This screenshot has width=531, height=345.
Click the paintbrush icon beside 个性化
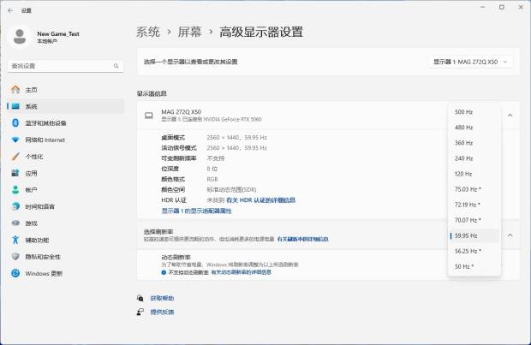click(15, 157)
